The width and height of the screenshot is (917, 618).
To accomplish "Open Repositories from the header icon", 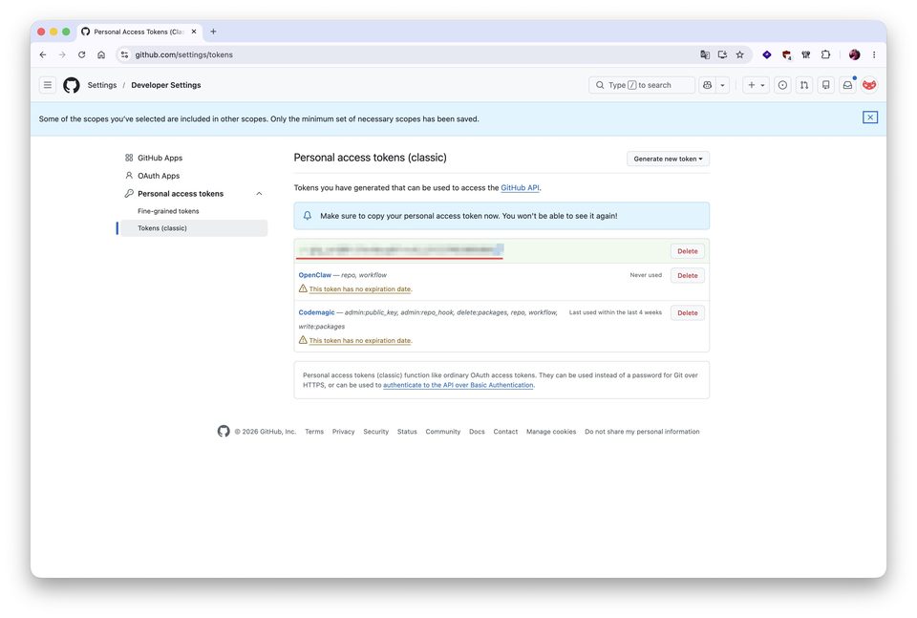I will pos(825,85).
